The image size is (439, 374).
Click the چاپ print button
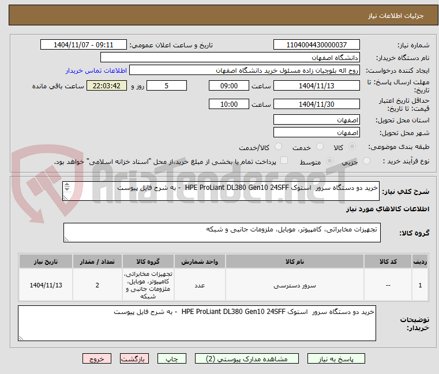click(172, 358)
